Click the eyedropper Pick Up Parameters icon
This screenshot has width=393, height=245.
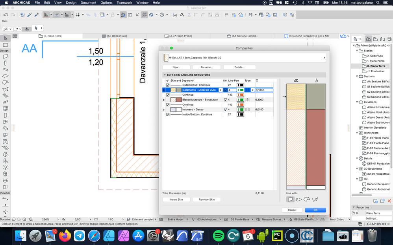click(x=30, y=15)
